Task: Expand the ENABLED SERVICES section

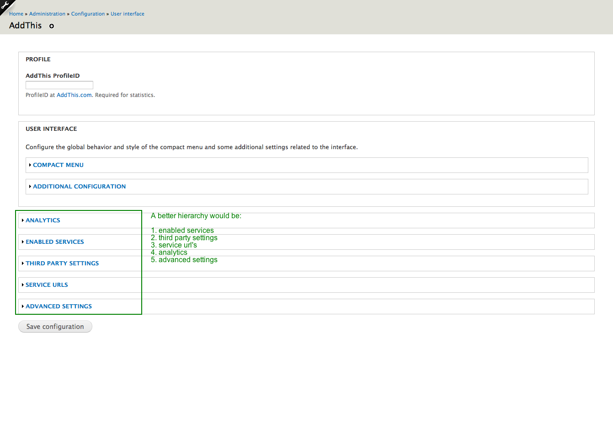Action: click(55, 242)
